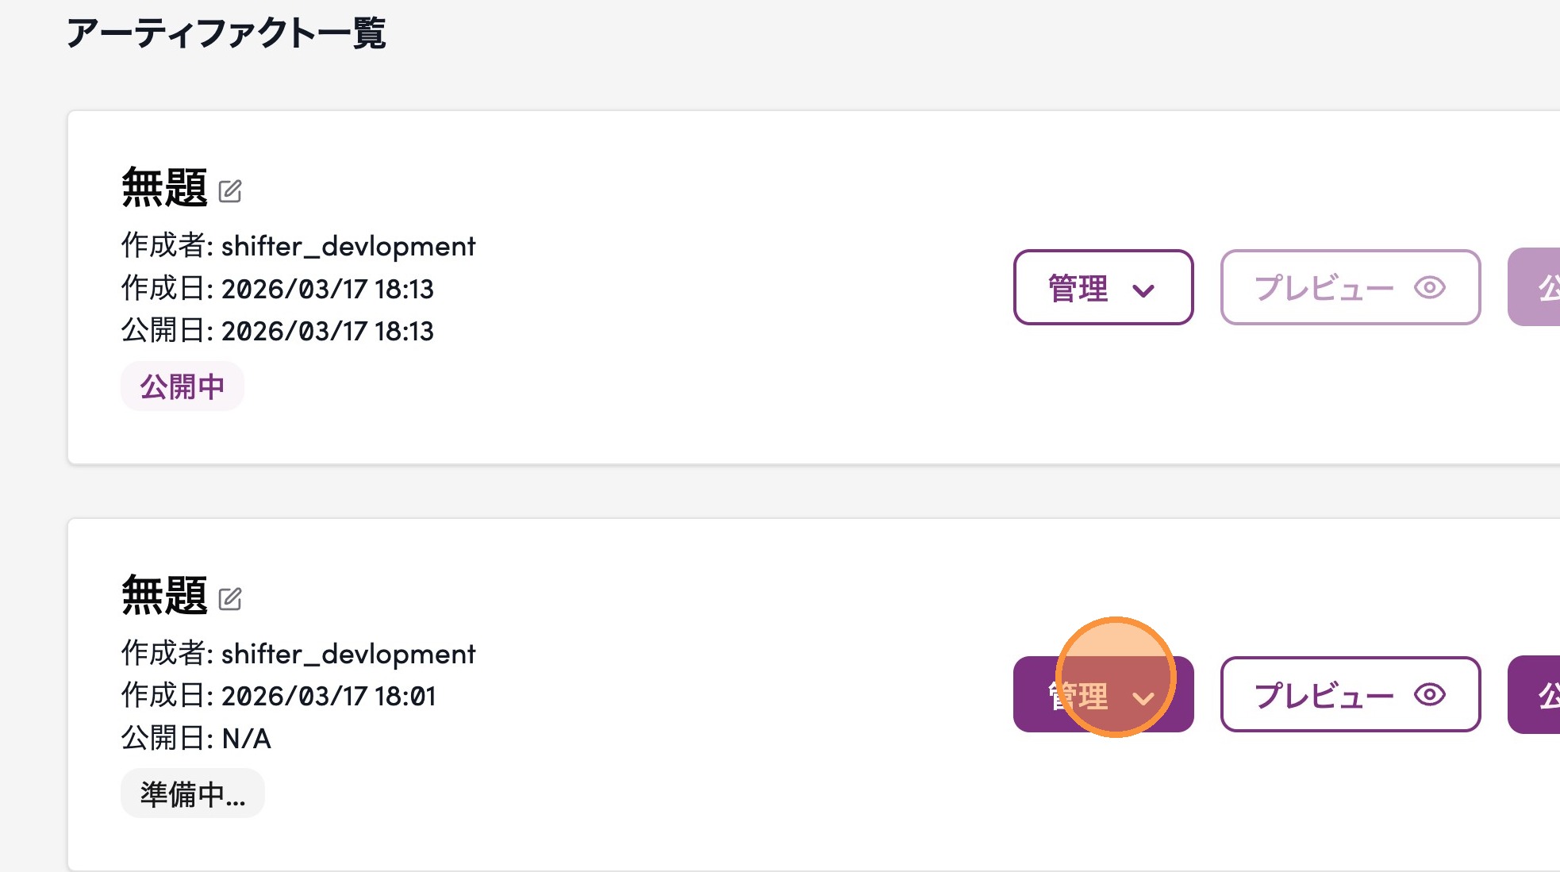Click the 準備中... status badge
The image size is (1560, 872).
[192, 793]
